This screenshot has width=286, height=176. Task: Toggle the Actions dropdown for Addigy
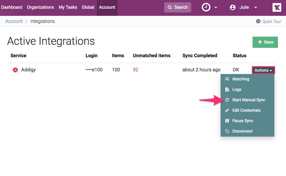(263, 70)
